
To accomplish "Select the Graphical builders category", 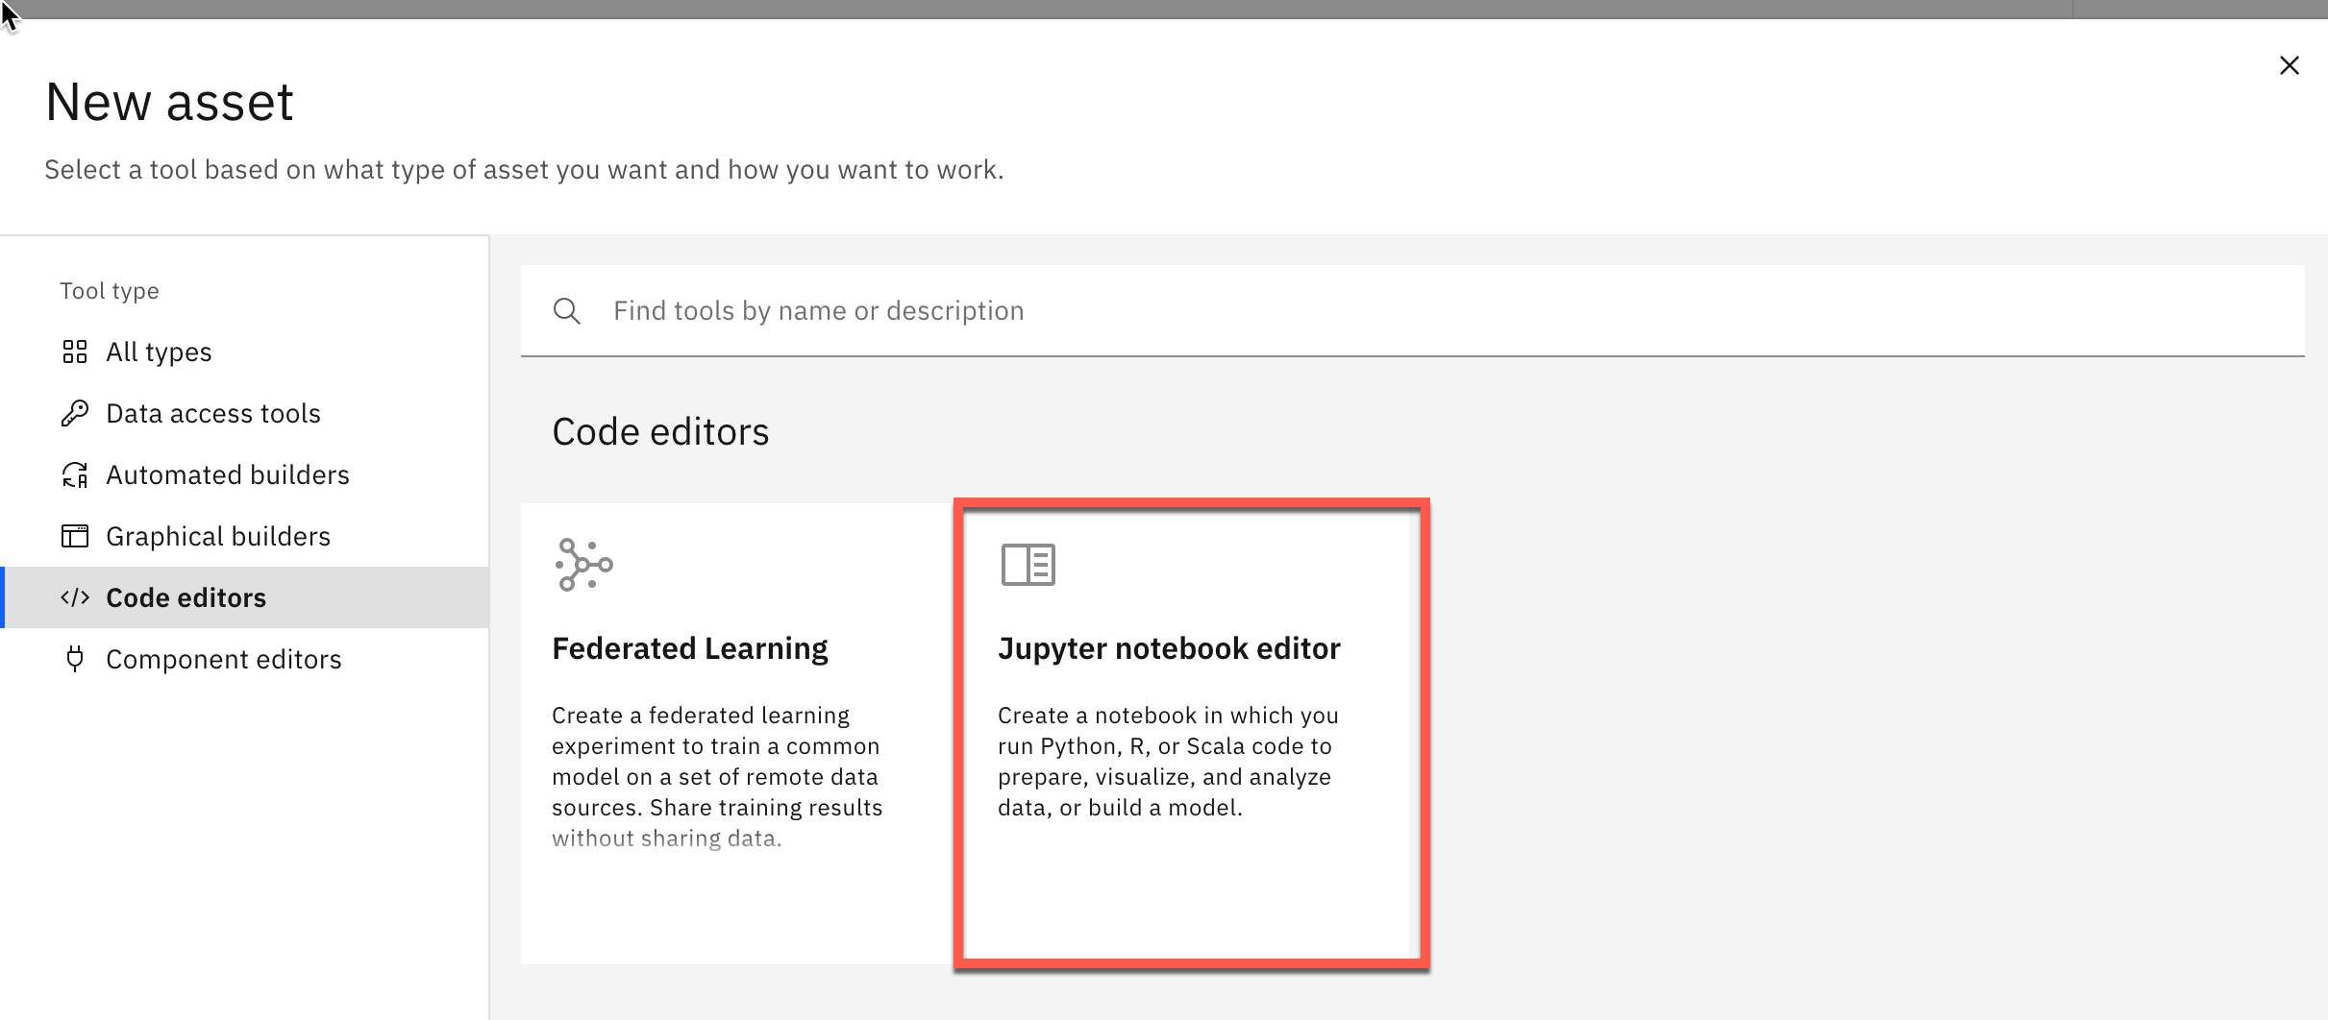I will pos(218,536).
